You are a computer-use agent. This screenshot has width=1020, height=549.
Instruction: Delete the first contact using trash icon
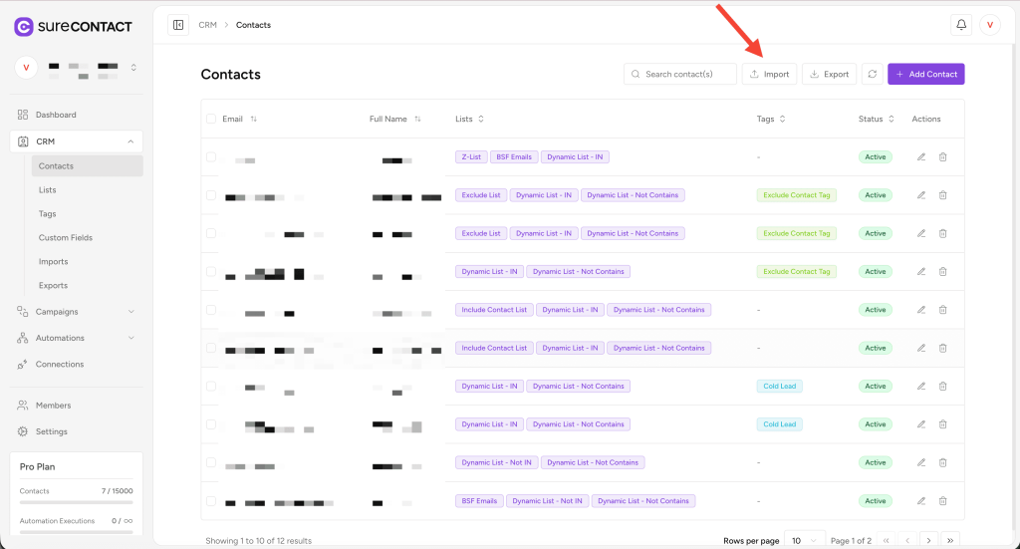click(943, 157)
